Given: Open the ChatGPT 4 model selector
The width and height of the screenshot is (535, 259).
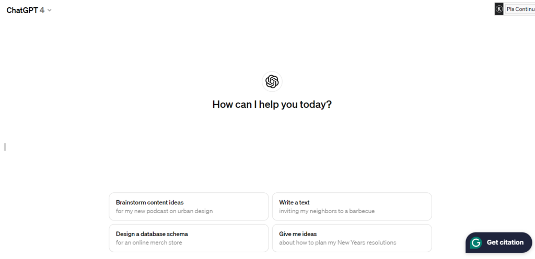Looking at the screenshot, I should click(x=29, y=10).
